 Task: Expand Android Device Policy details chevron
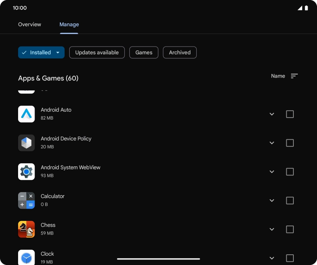tap(272, 143)
